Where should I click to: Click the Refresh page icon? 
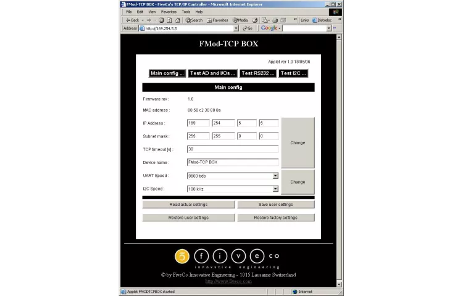(170, 20)
